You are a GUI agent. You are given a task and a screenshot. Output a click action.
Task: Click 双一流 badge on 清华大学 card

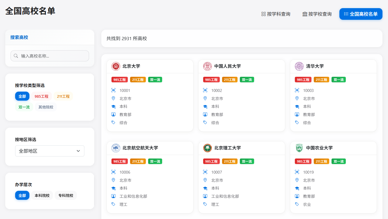click(339, 80)
